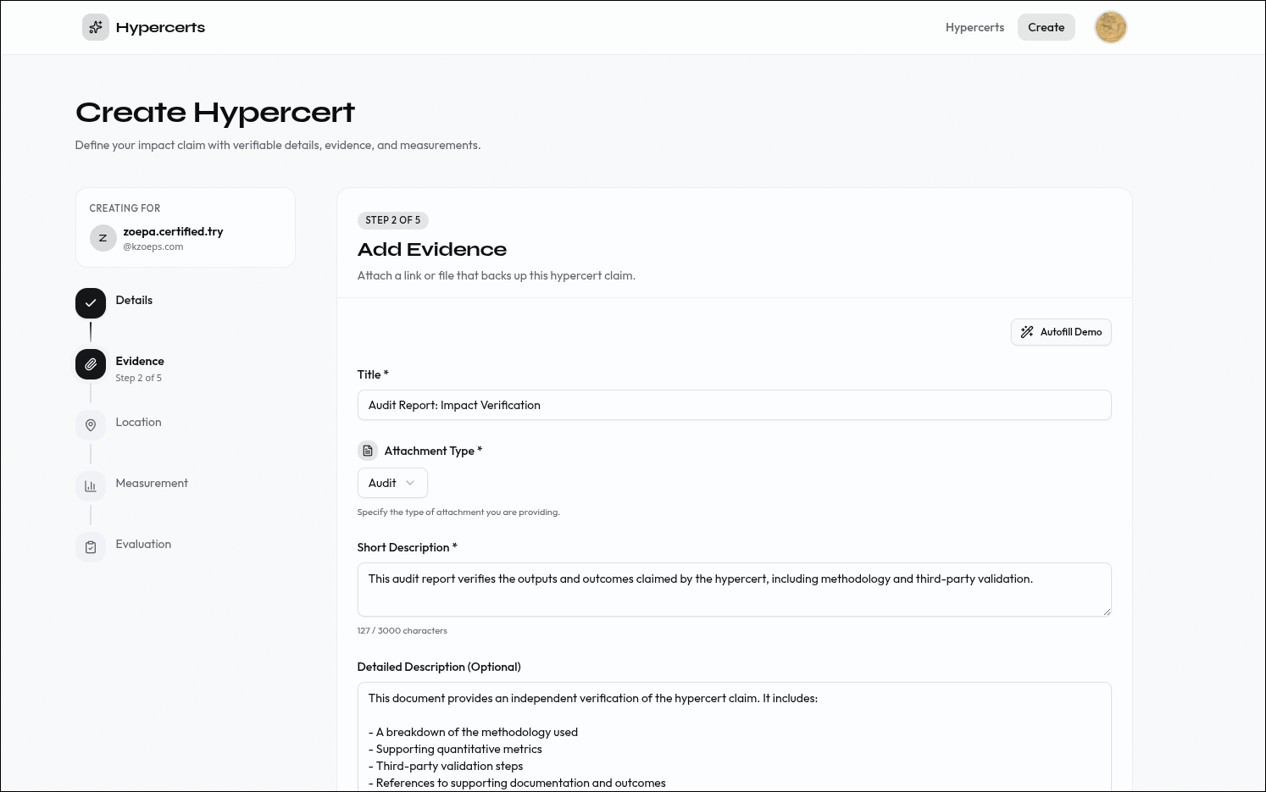Open the Evaluation clipboard step icon
The width and height of the screenshot is (1266, 792).
point(91,547)
